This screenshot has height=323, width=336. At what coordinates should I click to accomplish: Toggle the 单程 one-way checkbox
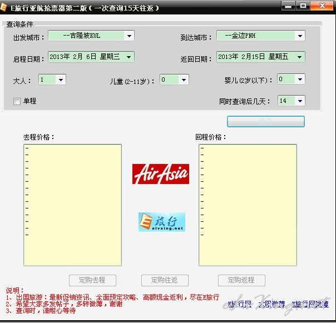[17, 101]
